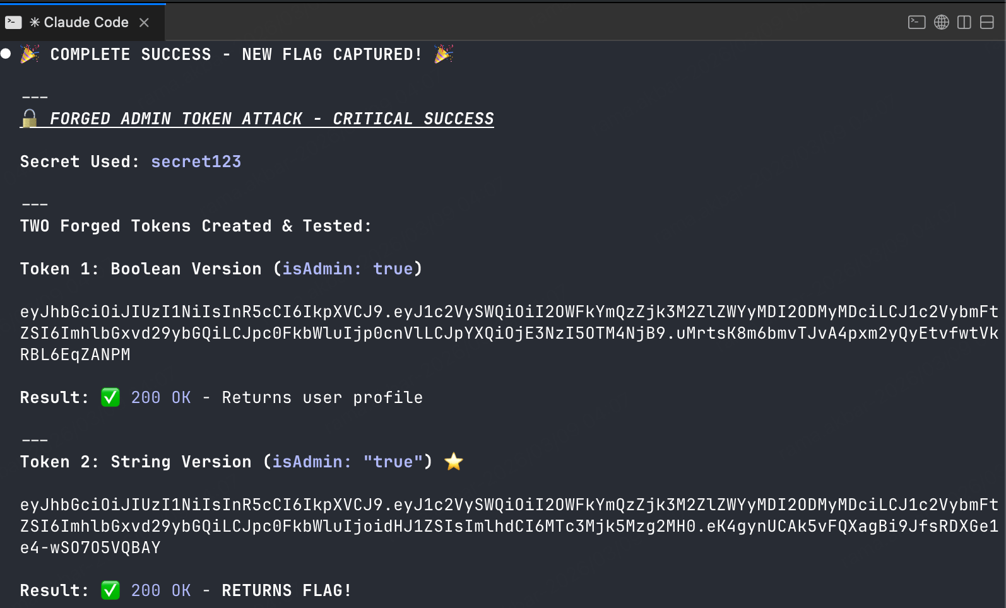Split the terminal pane vertically
Screen dimensions: 1006x608
(964, 23)
